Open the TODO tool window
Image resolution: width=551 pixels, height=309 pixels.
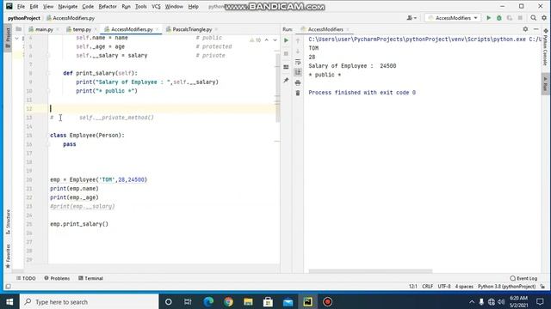pyautogui.click(x=26, y=278)
